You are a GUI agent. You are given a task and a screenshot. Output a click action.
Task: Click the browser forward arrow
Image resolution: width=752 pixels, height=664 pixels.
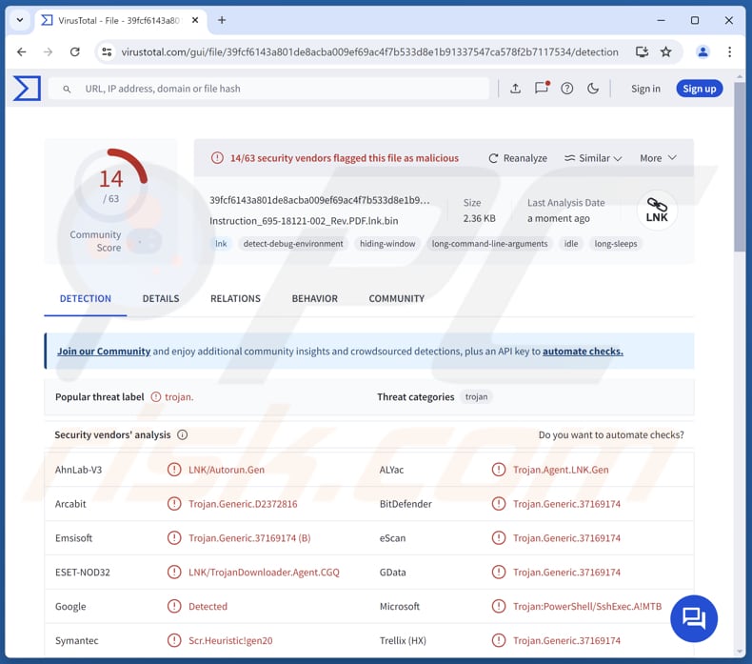click(48, 51)
